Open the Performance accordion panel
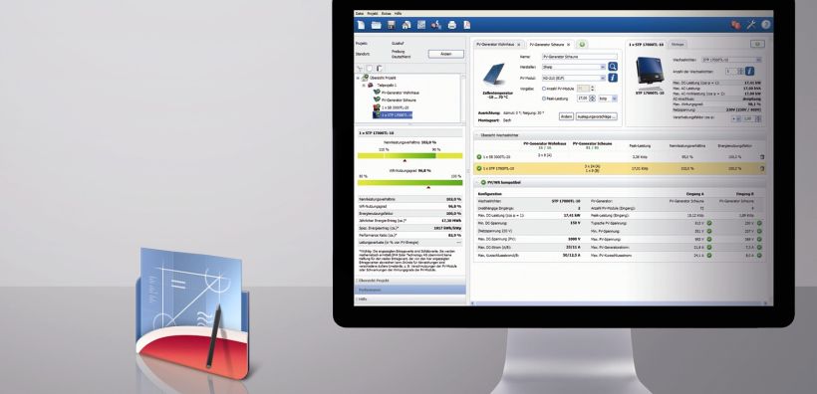 pos(409,290)
